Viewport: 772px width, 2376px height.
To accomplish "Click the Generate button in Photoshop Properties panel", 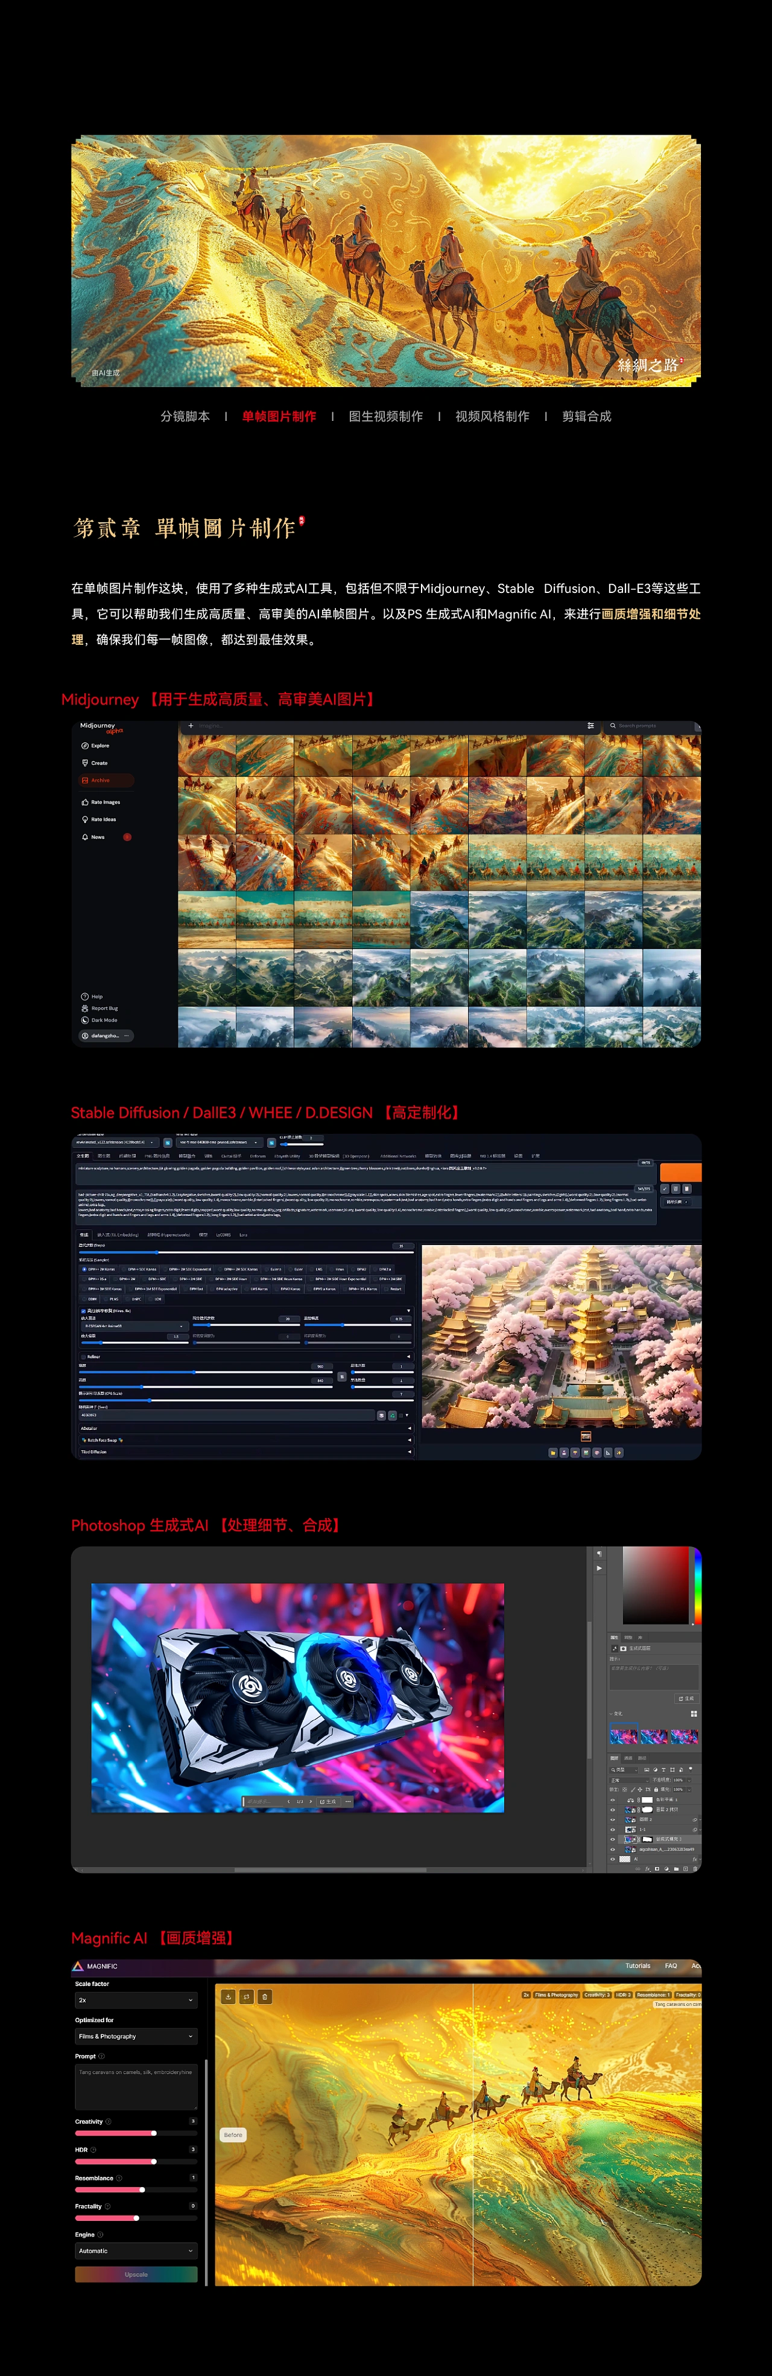I will (x=687, y=1698).
